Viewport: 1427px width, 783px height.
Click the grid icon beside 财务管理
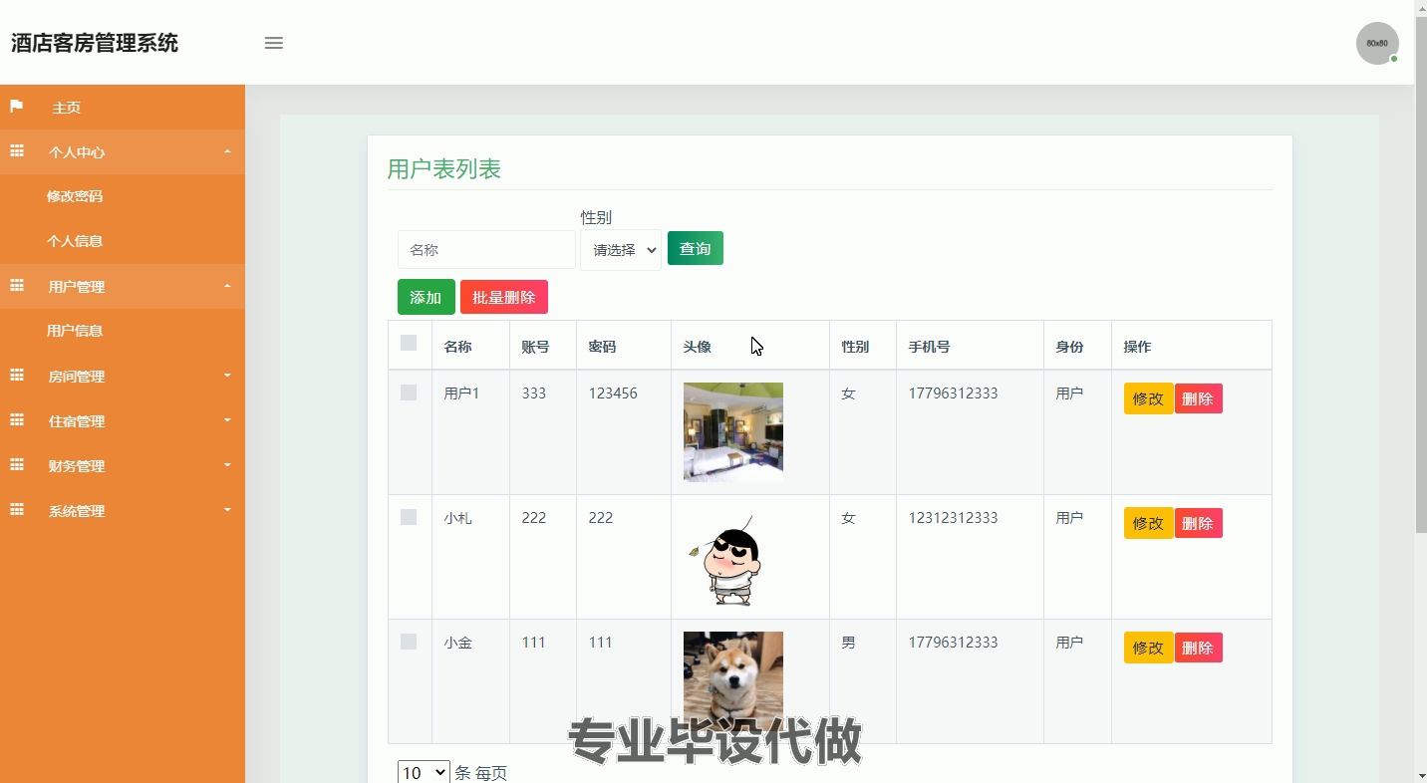pyautogui.click(x=17, y=465)
